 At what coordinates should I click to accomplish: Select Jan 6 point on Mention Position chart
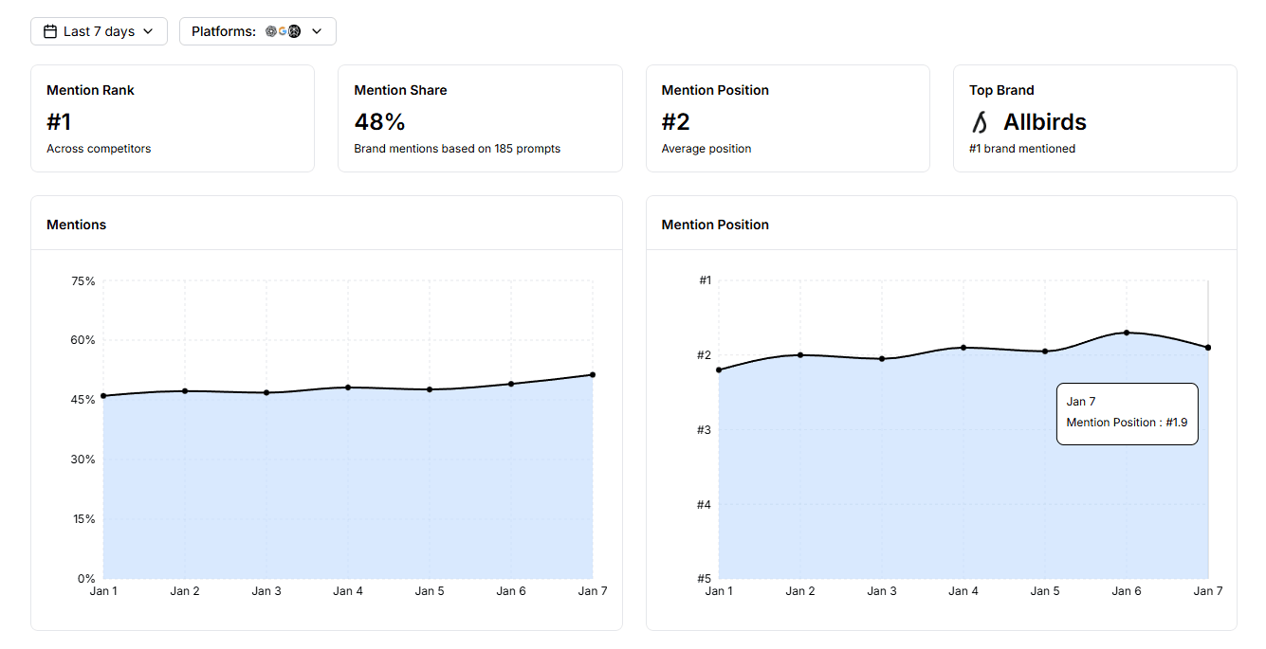tap(1127, 333)
